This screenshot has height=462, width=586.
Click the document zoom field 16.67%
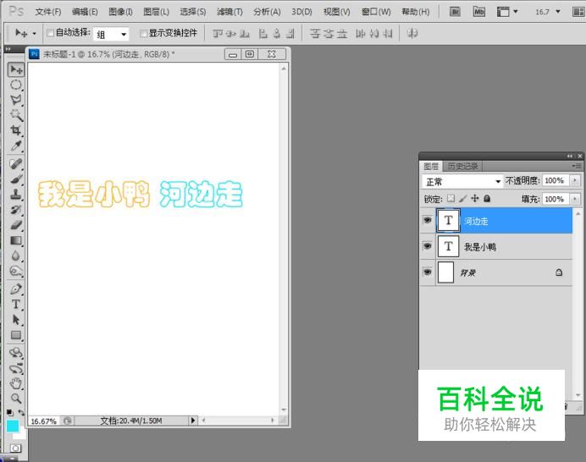coord(43,421)
